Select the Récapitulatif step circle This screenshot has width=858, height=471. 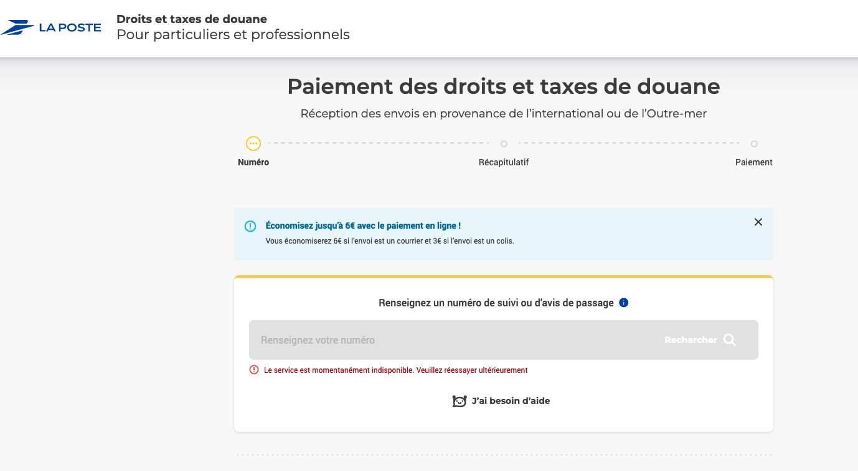pos(504,144)
